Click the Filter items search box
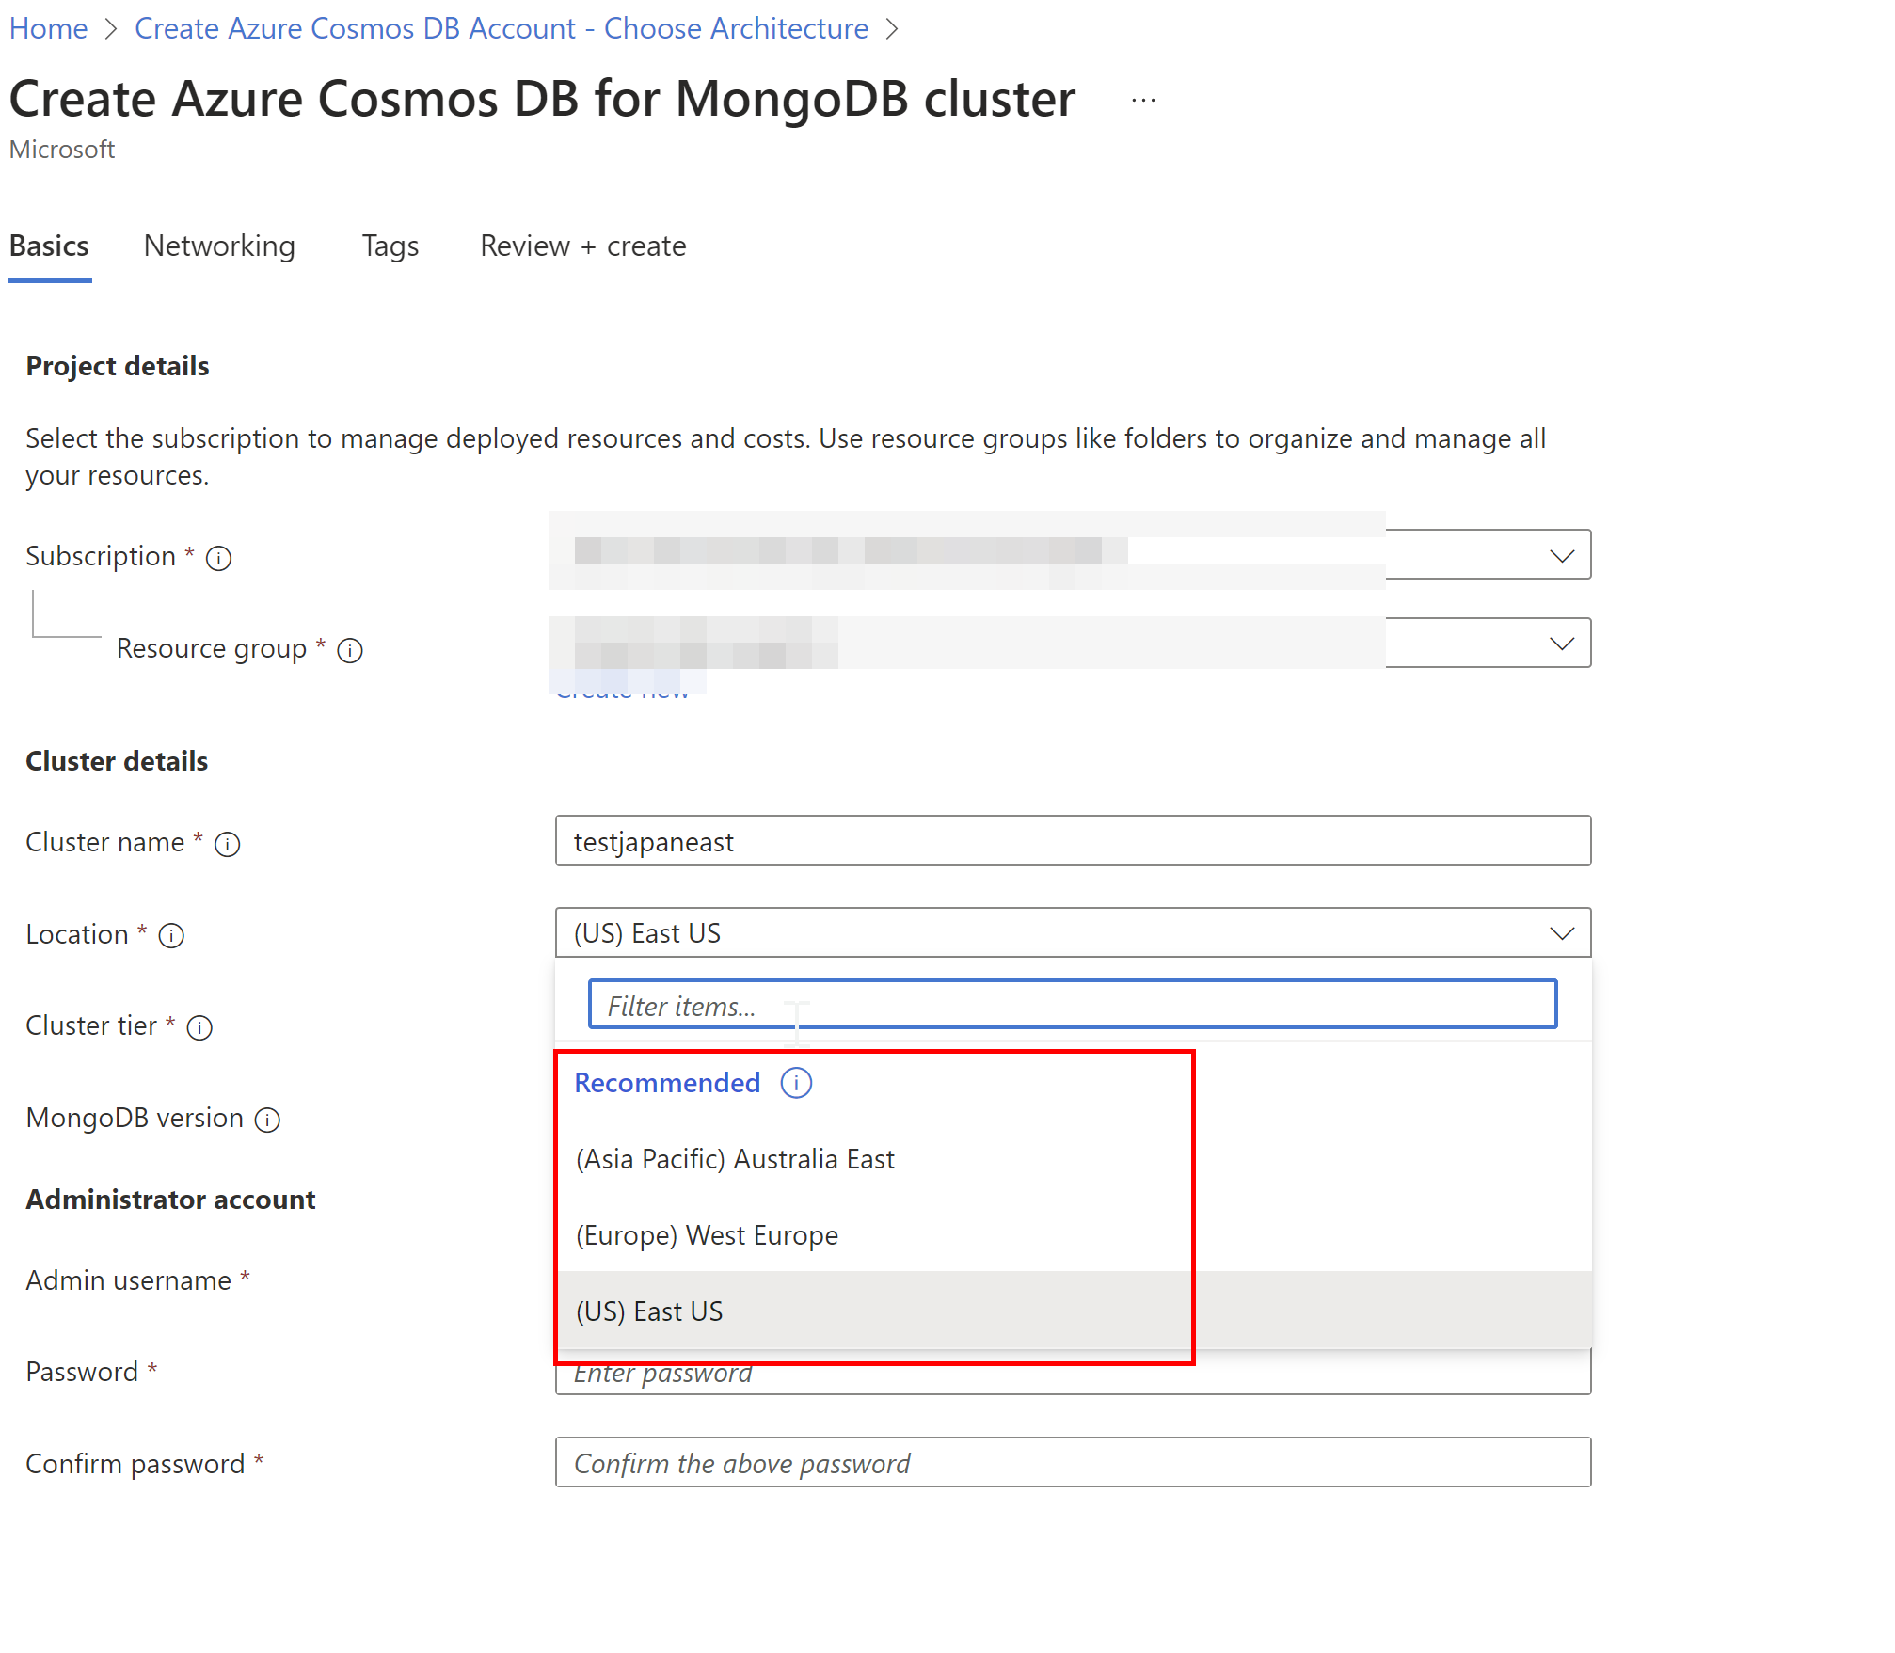 [x=1072, y=1006]
